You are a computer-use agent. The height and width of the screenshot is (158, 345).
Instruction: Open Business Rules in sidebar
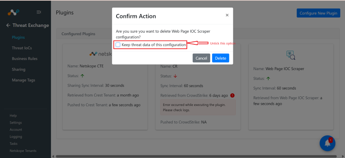[25, 59]
